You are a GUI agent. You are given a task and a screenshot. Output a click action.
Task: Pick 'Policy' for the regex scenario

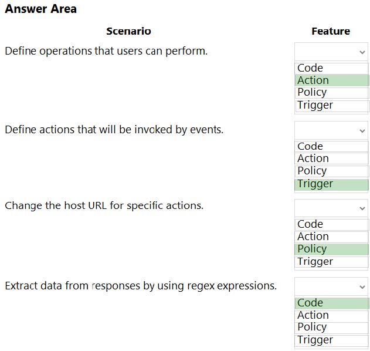point(331,327)
